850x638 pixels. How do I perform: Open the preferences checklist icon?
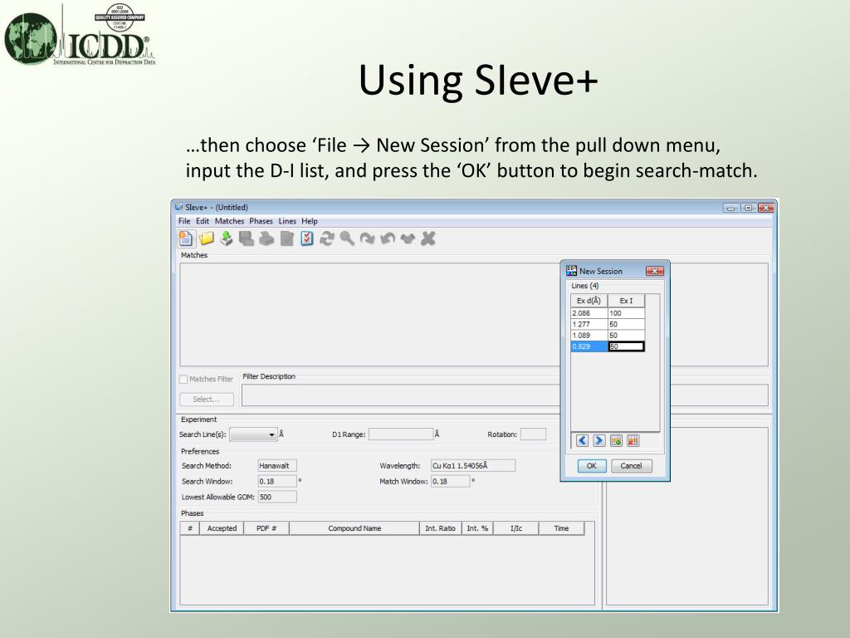[307, 238]
